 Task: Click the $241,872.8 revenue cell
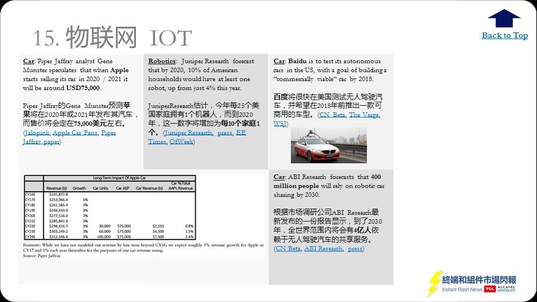(59, 194)
